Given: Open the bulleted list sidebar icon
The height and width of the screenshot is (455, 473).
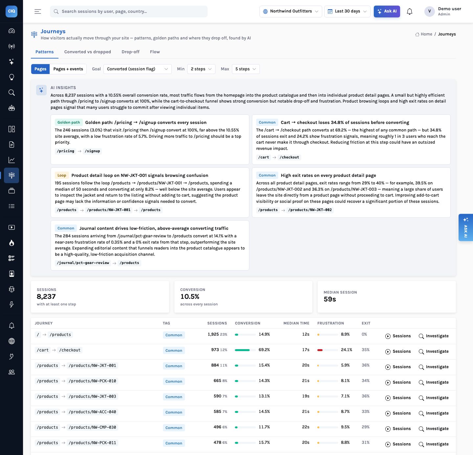Looking at the screenshot, I should [11, 206].
